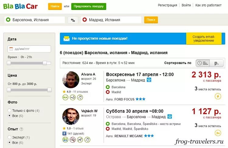The width and height of the screenshot is (228, 148).
Task: Click the right handle of the time slider
Action: [45, 63]
